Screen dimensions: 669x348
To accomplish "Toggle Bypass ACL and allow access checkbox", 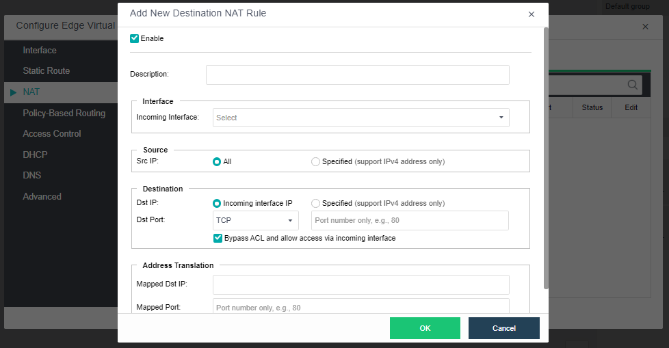I will point(218,238).
